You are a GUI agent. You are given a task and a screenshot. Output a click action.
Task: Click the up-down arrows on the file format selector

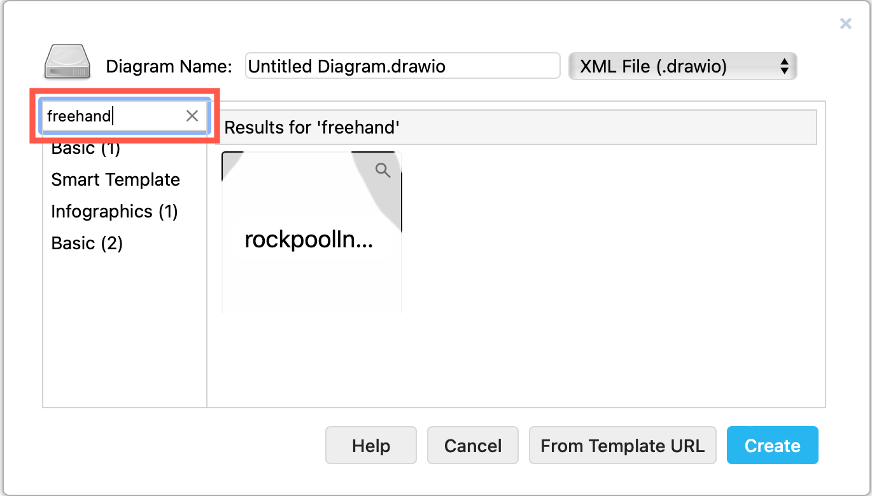pyautogui.click(x=784, y=65)
